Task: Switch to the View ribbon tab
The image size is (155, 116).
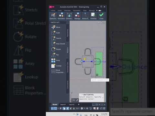Action: (x=85, y=11)
